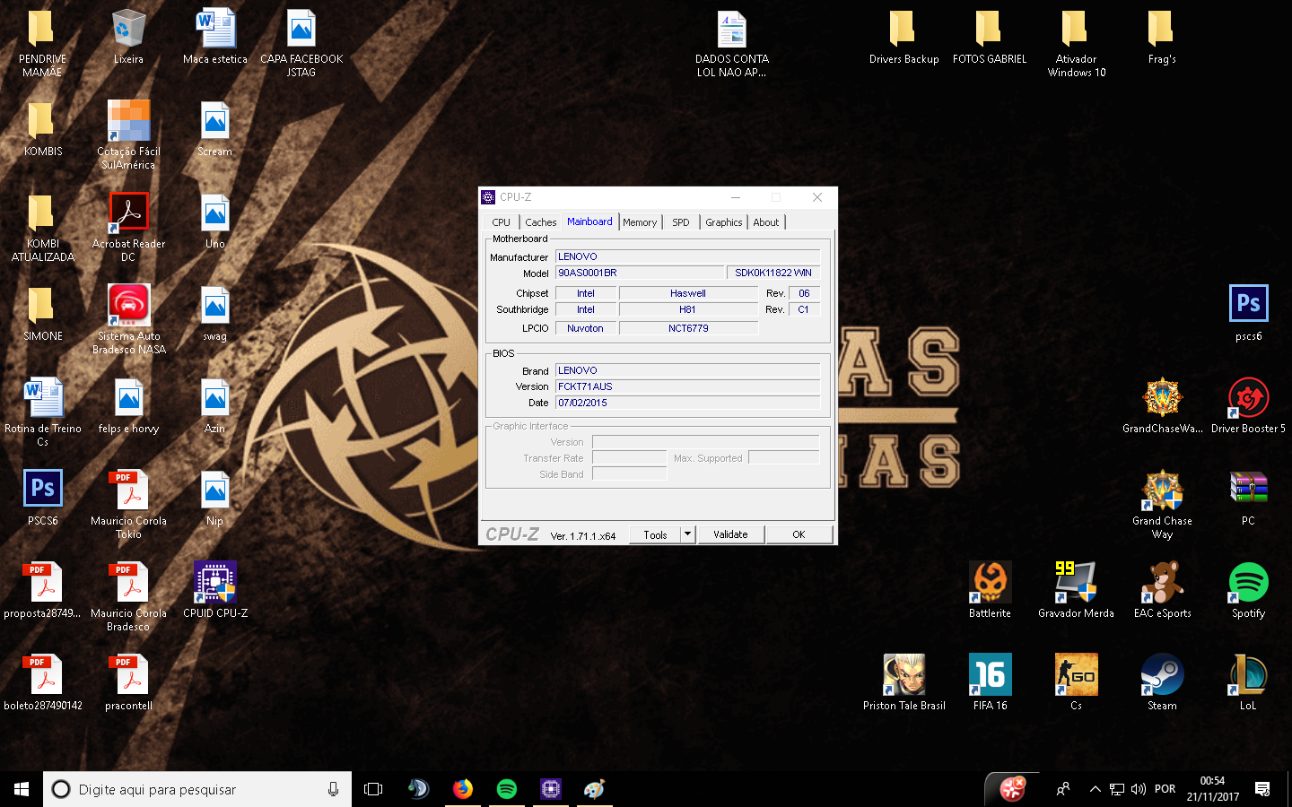Select the Mauricio Corola Tokio PDF
Screen dimensions: 1292x807
128,505
